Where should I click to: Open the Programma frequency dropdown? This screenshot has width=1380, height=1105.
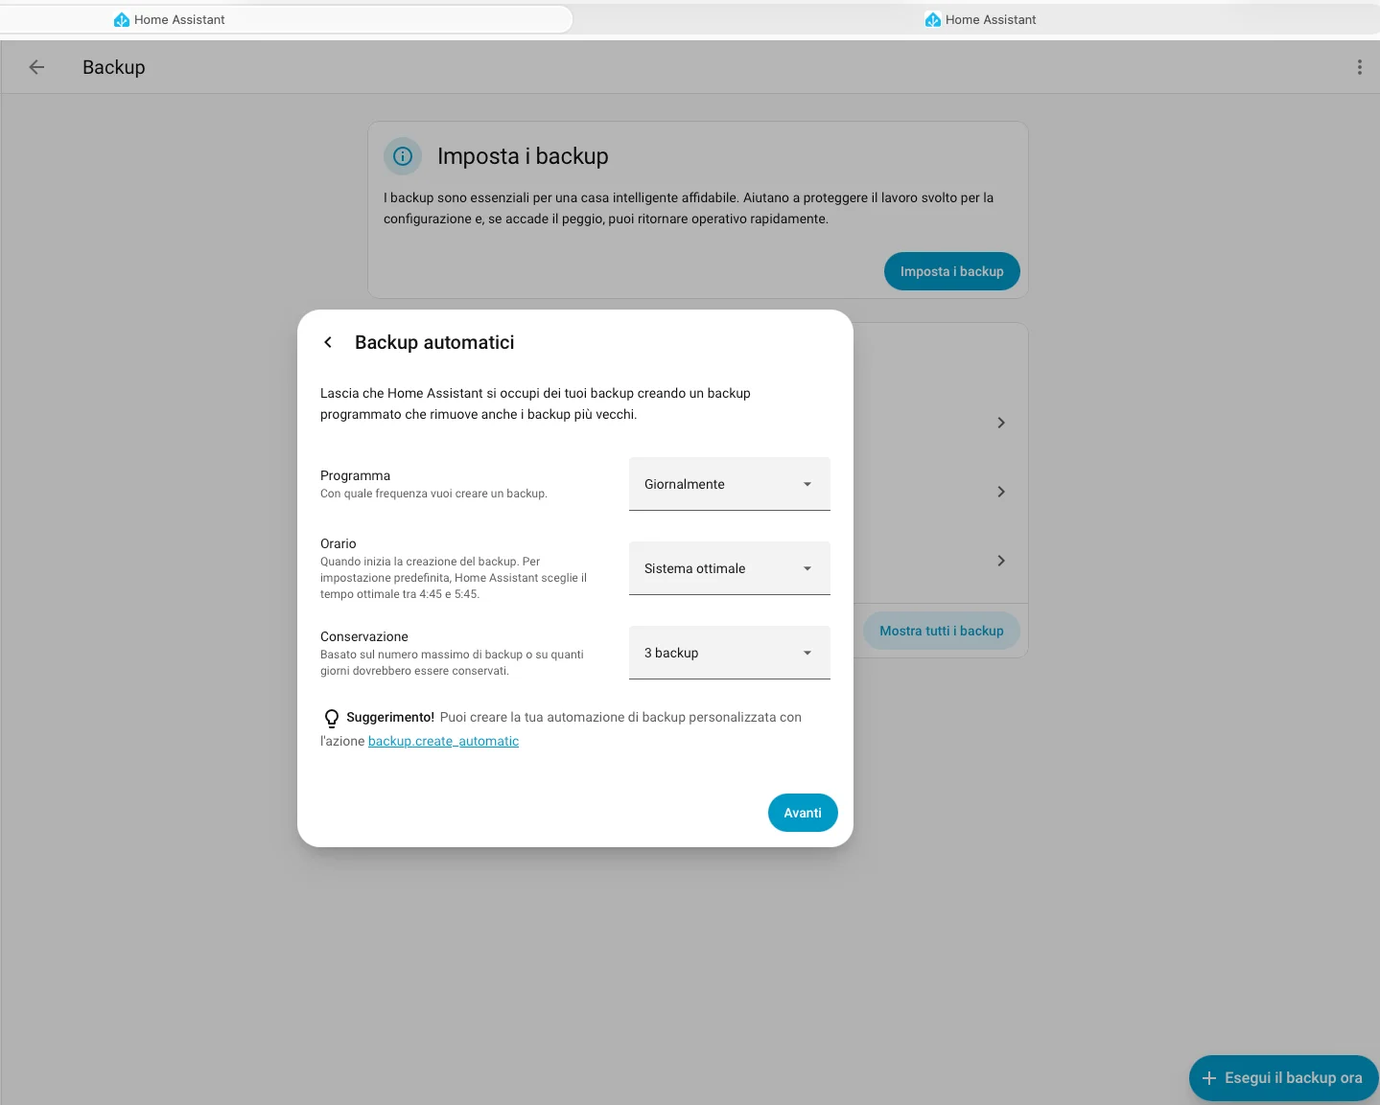729,484
